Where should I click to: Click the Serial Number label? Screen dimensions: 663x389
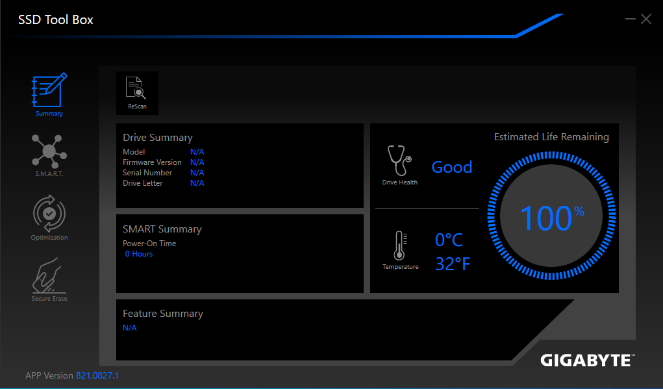click(147, 173)
